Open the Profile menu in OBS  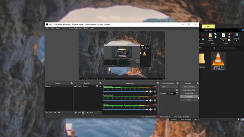[64, 28]
